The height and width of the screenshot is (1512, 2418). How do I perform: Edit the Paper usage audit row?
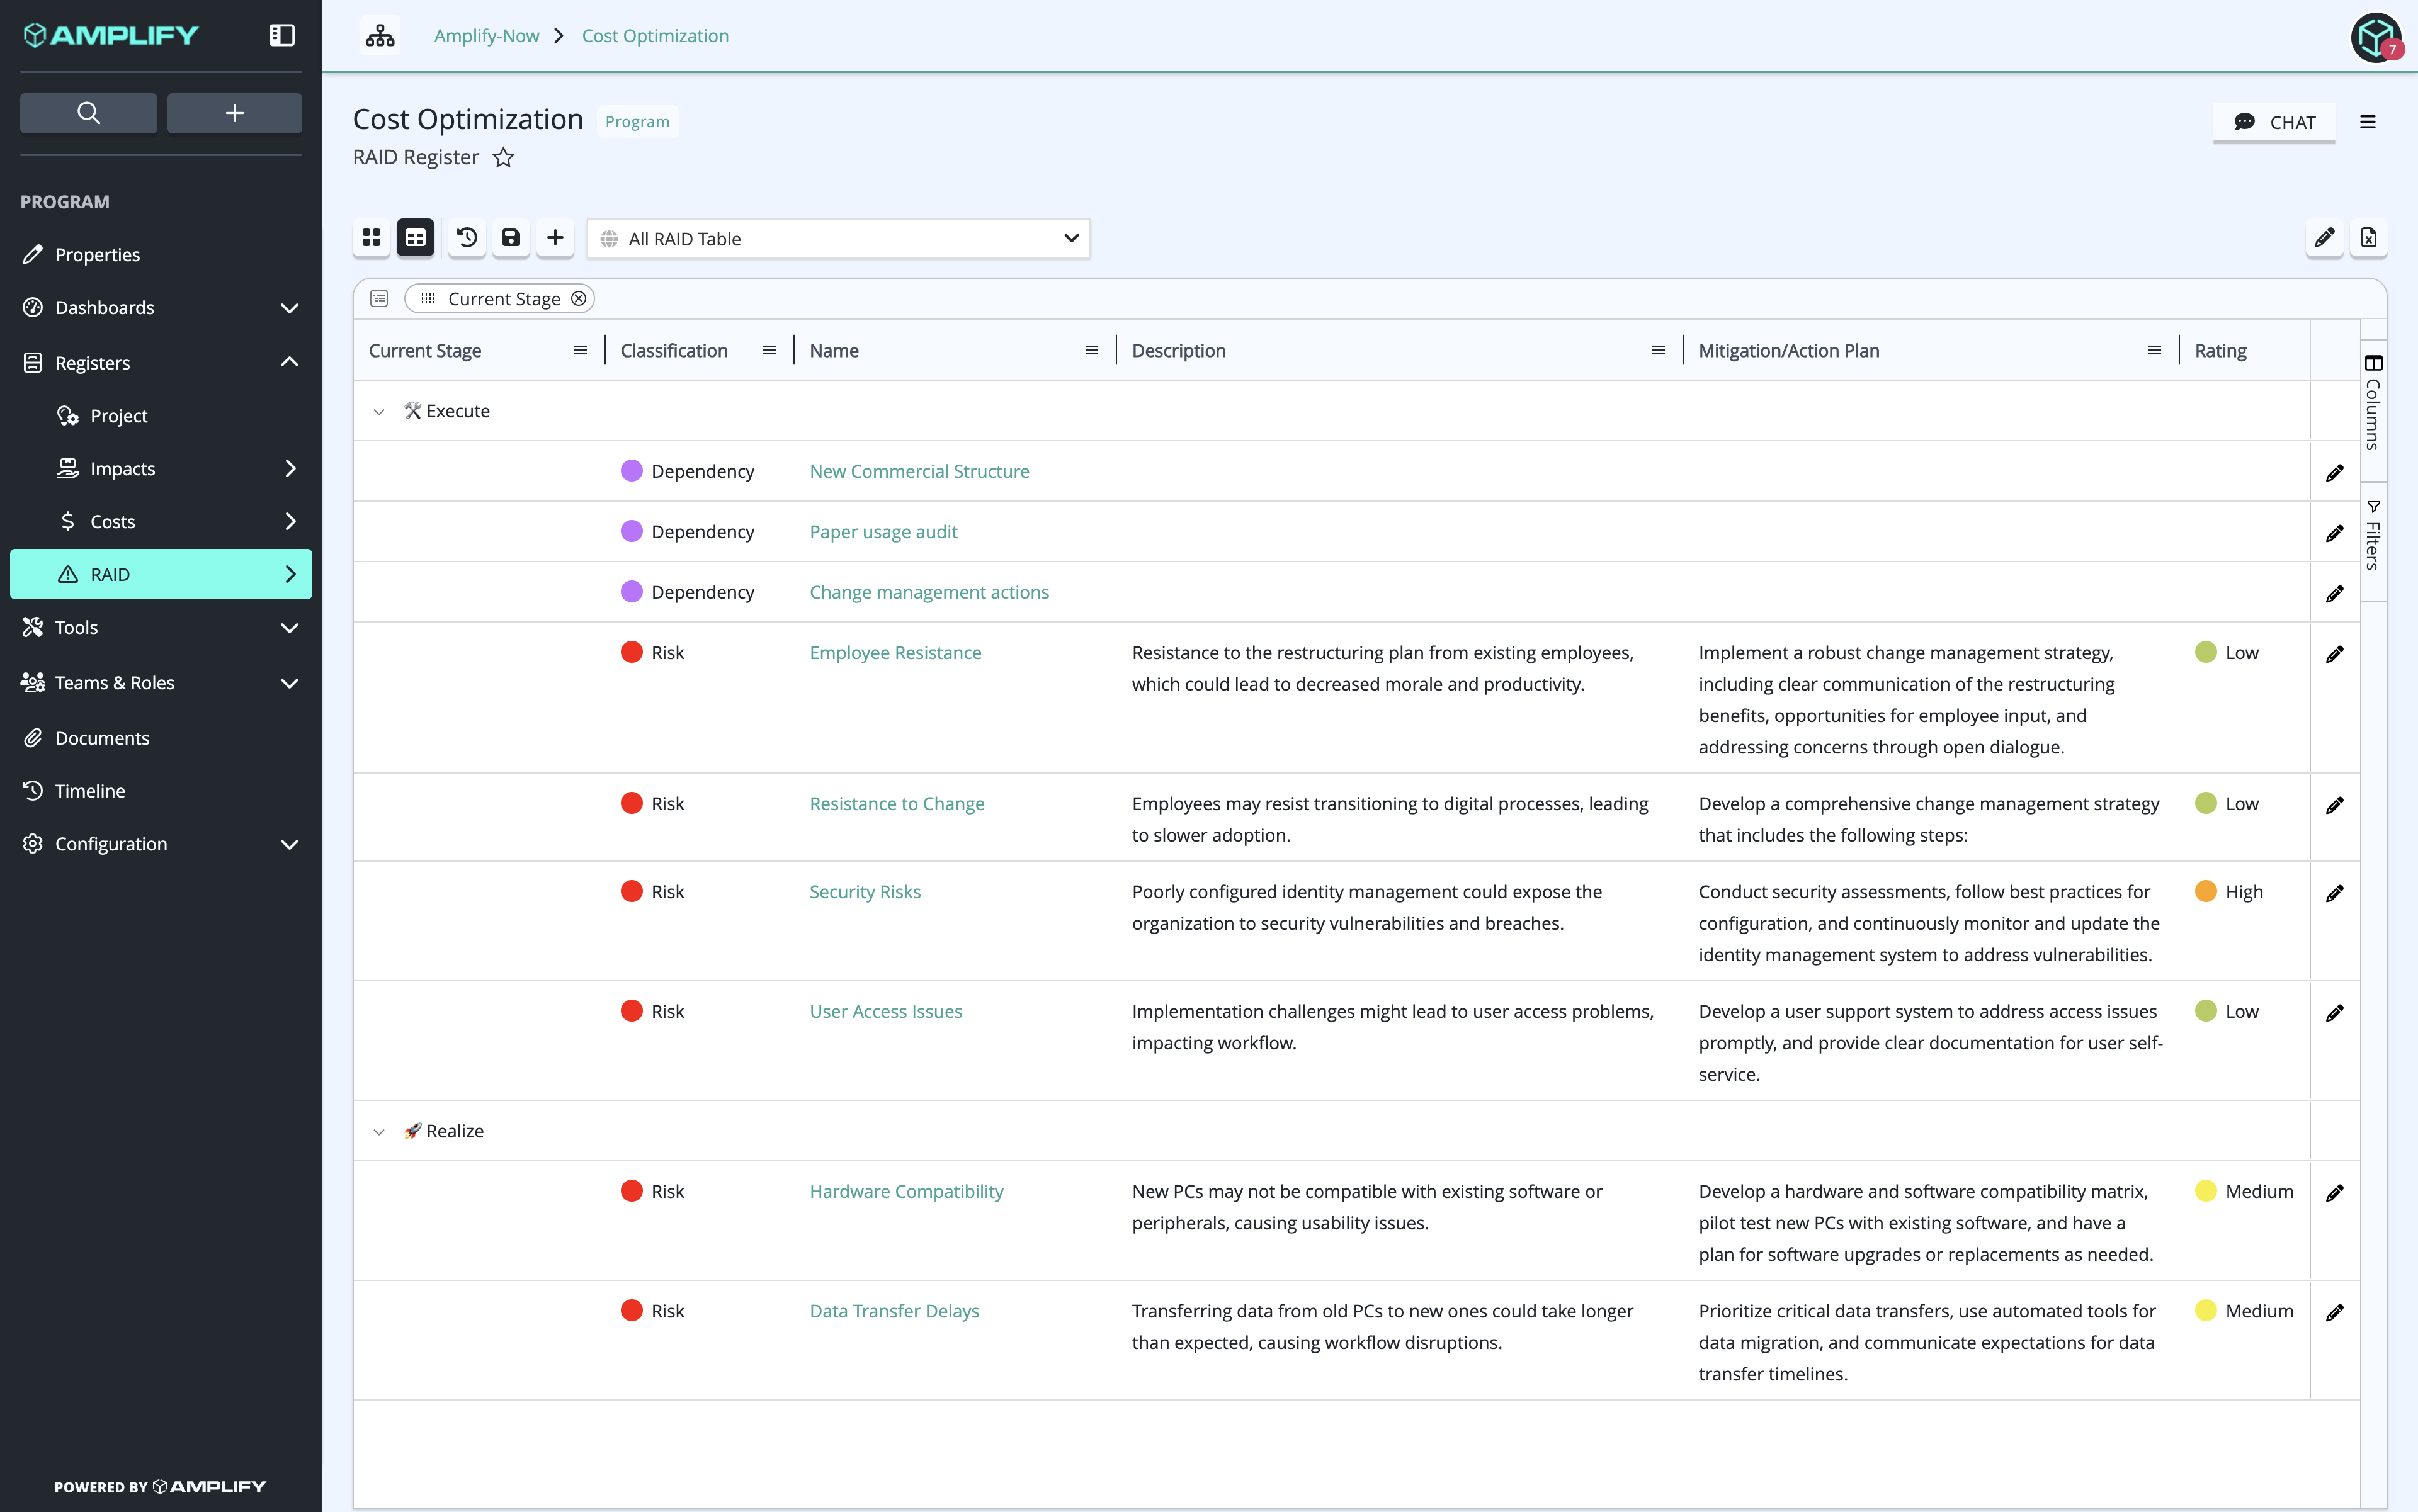[2334, 533]
